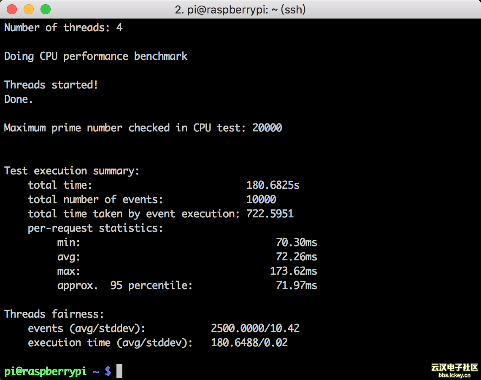481x380 pixels.
Task: Click the 95 percentile value 71.97ms
Action: 296,285
